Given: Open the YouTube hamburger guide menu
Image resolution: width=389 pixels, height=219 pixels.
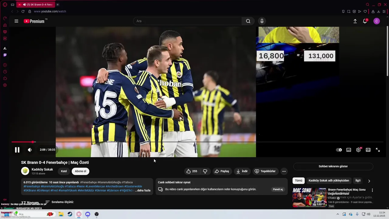Looking at the screenshot, I should (x=16, y=21).
